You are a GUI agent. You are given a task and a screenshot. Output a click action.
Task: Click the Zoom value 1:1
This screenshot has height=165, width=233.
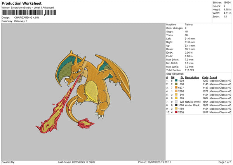(x=225, y=17)
